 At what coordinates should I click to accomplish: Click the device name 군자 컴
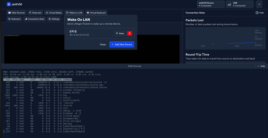pyautogui.click(x=73, y=31)
